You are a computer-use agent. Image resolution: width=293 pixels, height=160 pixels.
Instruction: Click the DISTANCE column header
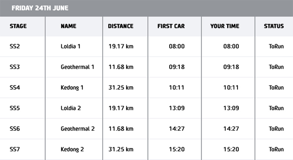click(121, 26)
